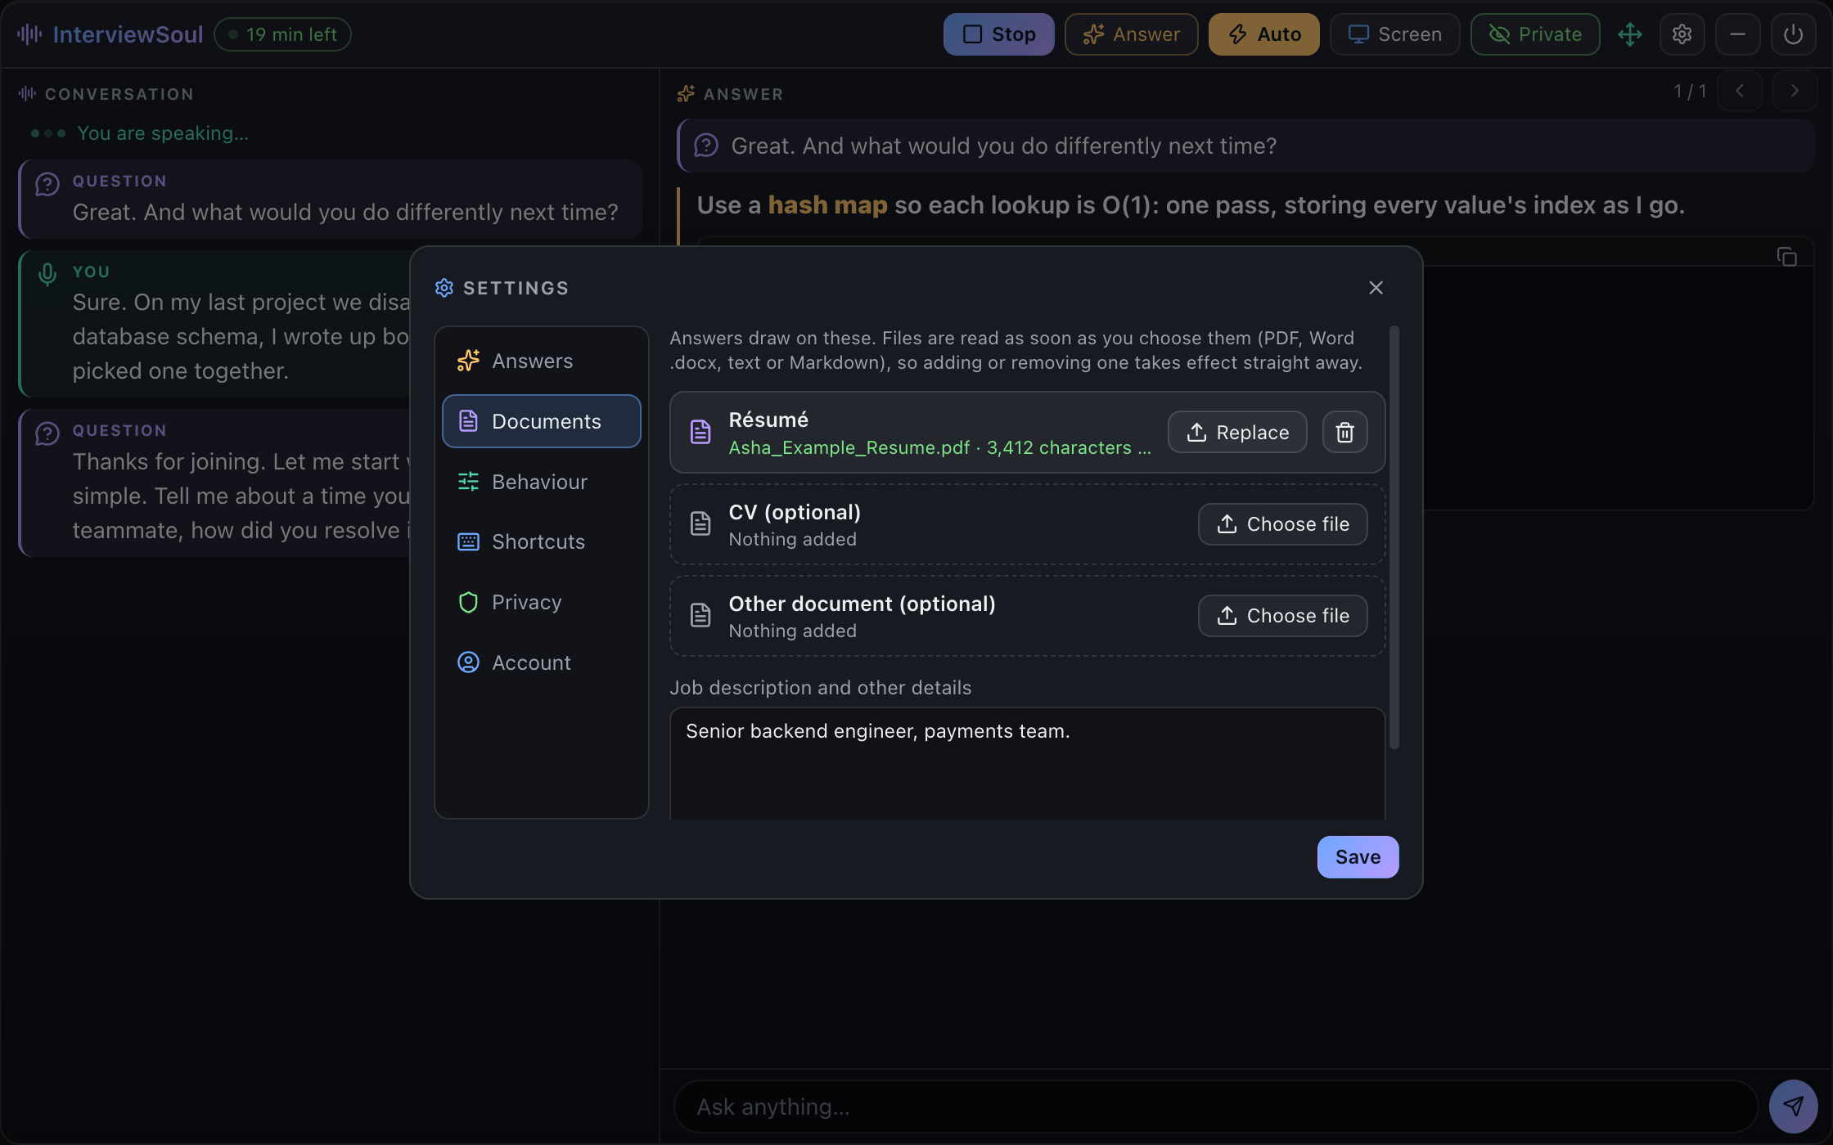This screenshot has height=1145, width=1833.
Task: Click the settings panel scrollbar
Action: (1394, 537)
